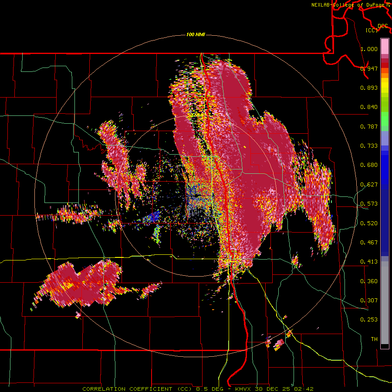The image size is (392, 392).
Task: Click the DCC product label
Action: point(383,26)
